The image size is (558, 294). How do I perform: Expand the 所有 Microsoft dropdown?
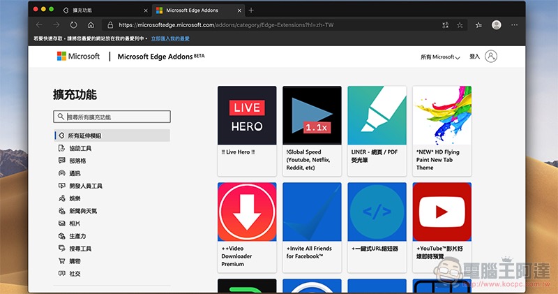[440, 57]
